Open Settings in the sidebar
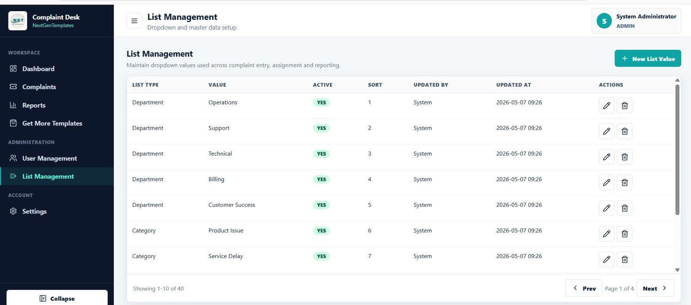Image resolution: width=691 pixels, height=305 pixels. [57, 211]
